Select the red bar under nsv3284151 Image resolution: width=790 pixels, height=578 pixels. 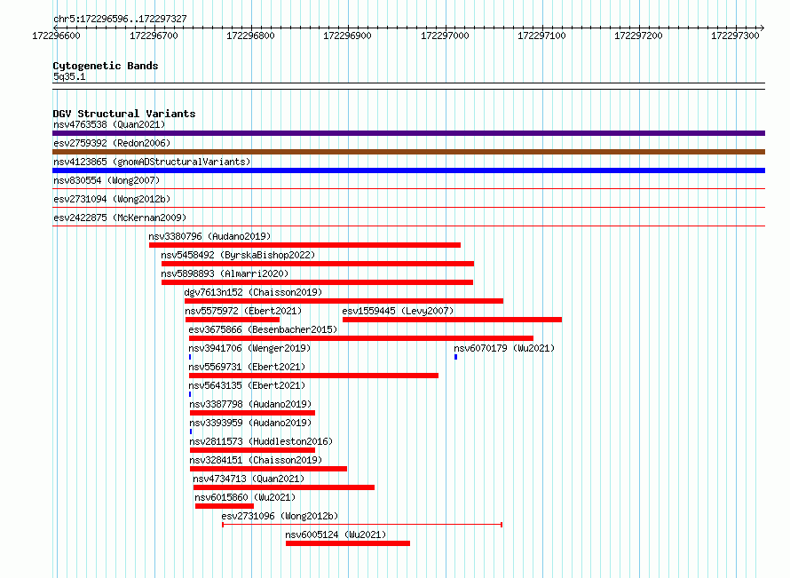tap(268, 469)
